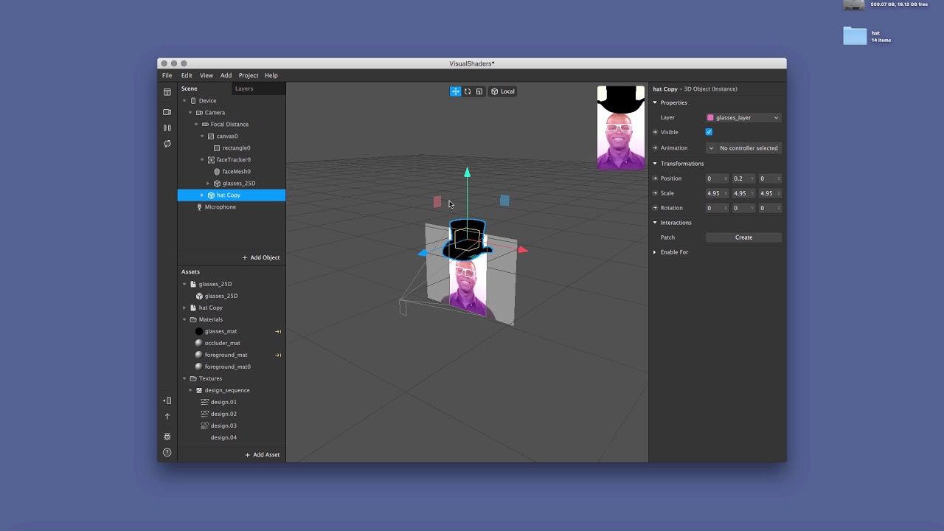Open the layout panel icon in left toolbar
The width and height of the screenshot is (944, 531).
tap(167, 92)
